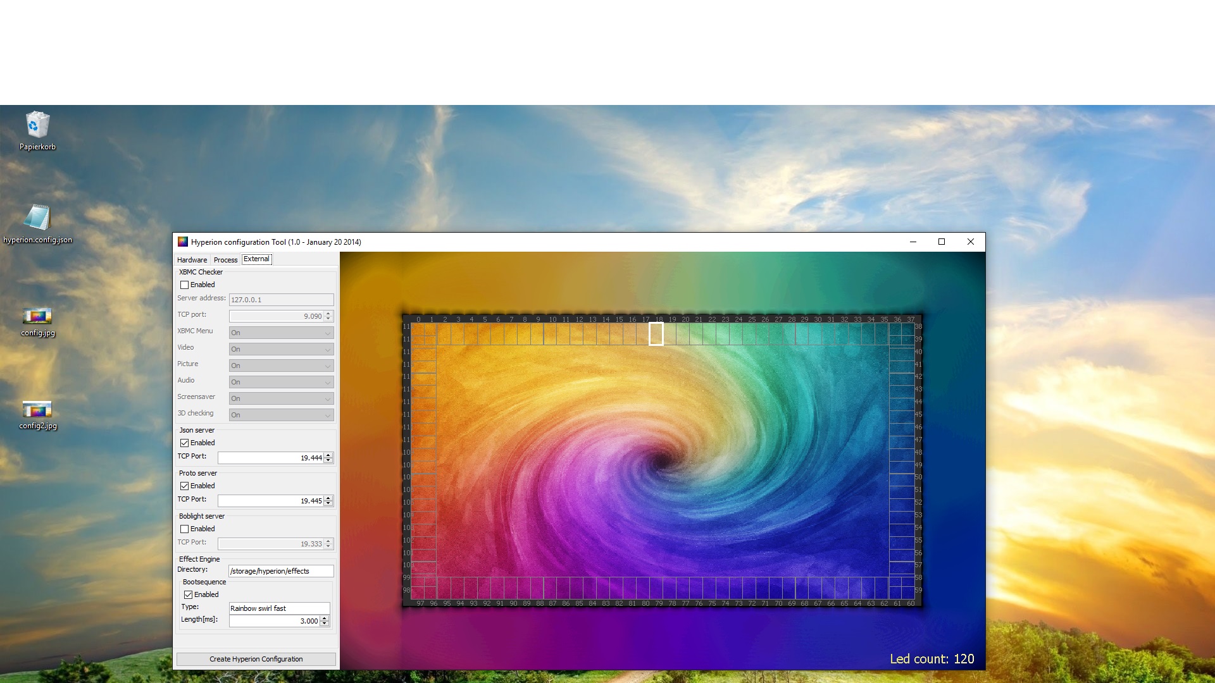Open the config.jpg desktop image icon
1215x683 pixels.
(x=37, y=316)
